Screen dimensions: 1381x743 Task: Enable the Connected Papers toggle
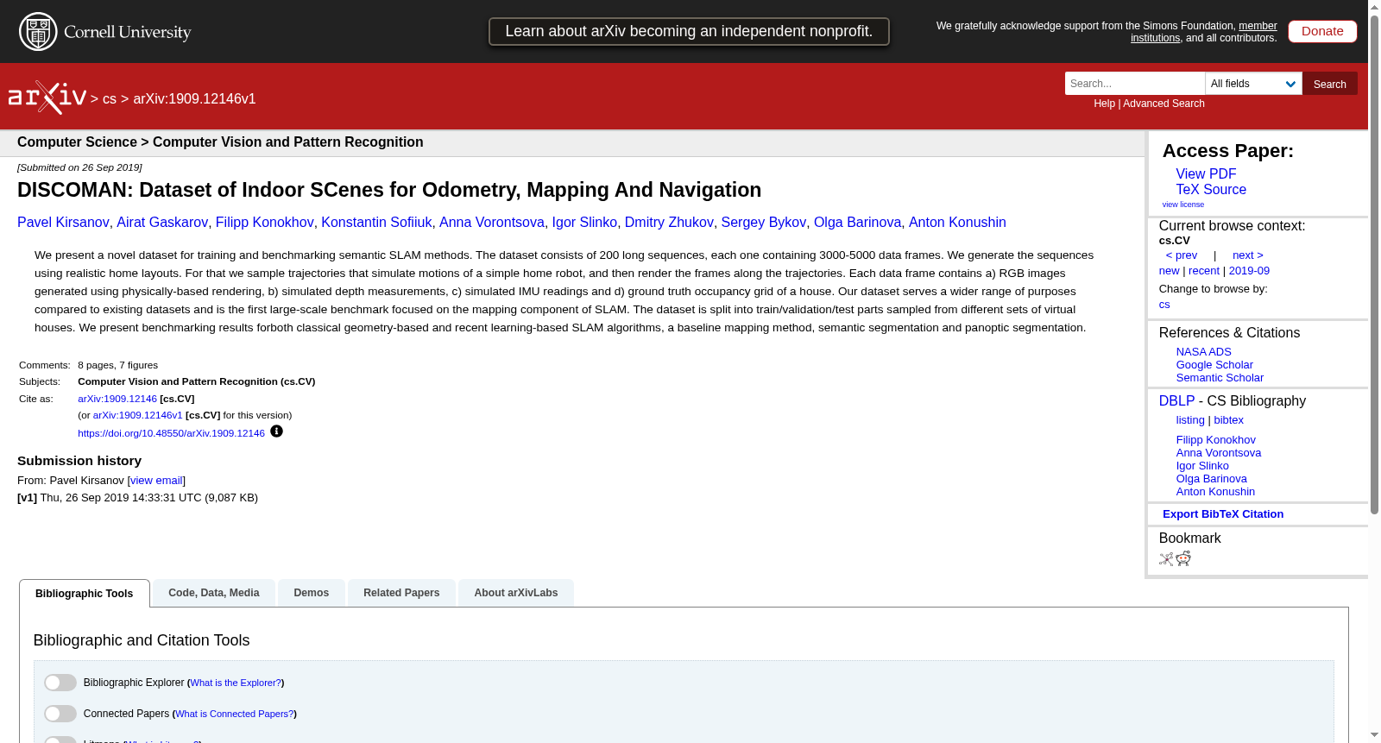point(60,714)
